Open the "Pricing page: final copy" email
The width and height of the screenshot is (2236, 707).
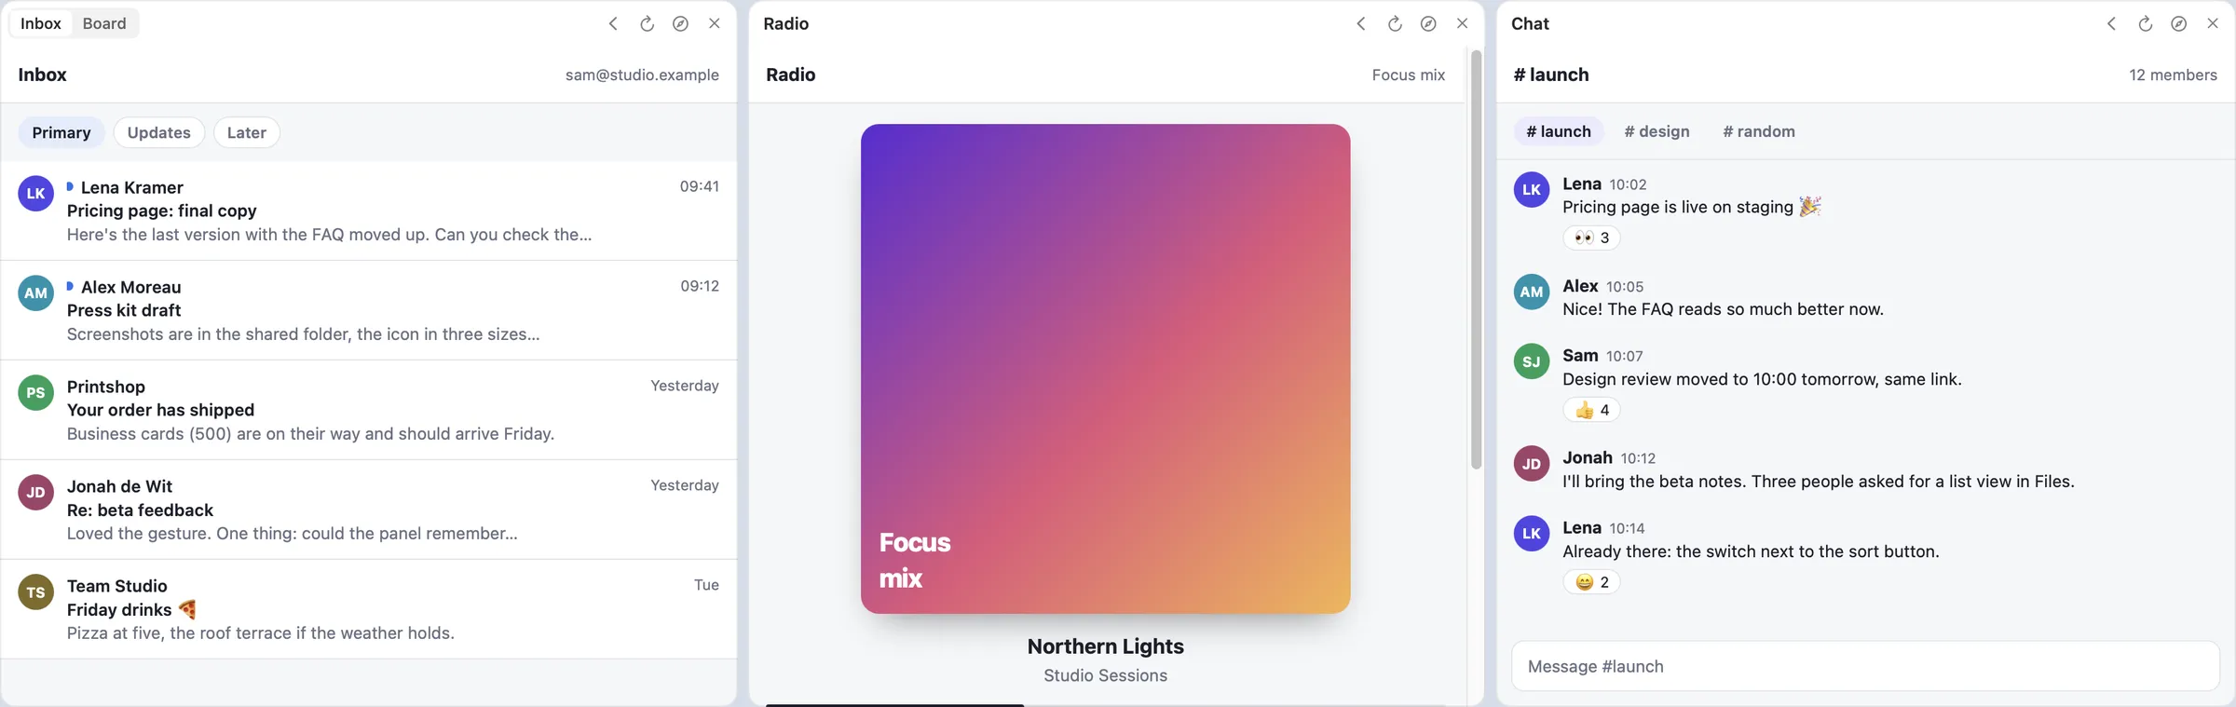369,211
